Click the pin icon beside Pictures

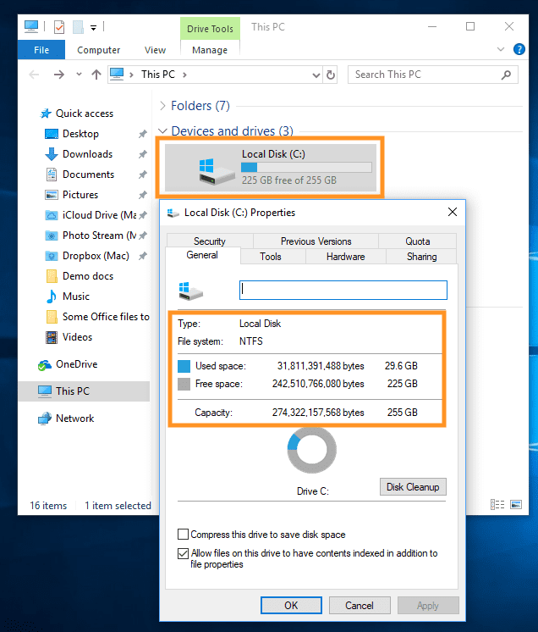click(142, 195)
